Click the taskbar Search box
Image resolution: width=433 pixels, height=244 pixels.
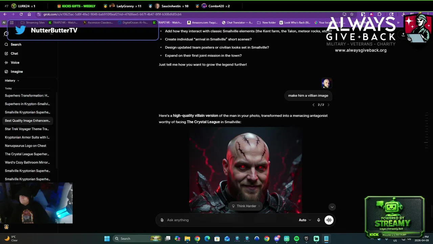click(x=137, y=239)
